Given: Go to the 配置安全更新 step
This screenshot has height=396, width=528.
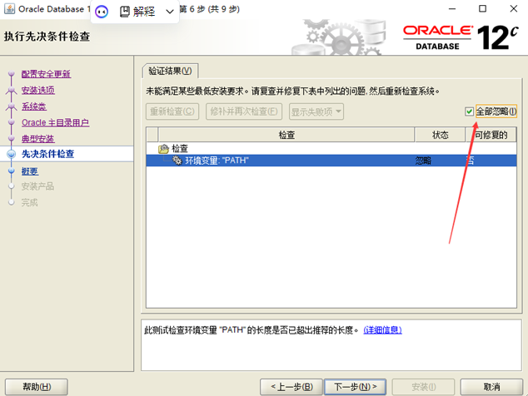Looking at the screenshot, I should click(x=46, y=74).
